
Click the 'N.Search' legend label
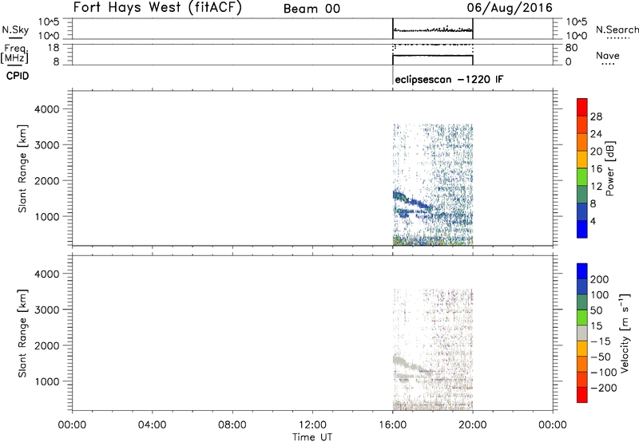point(617,30)
